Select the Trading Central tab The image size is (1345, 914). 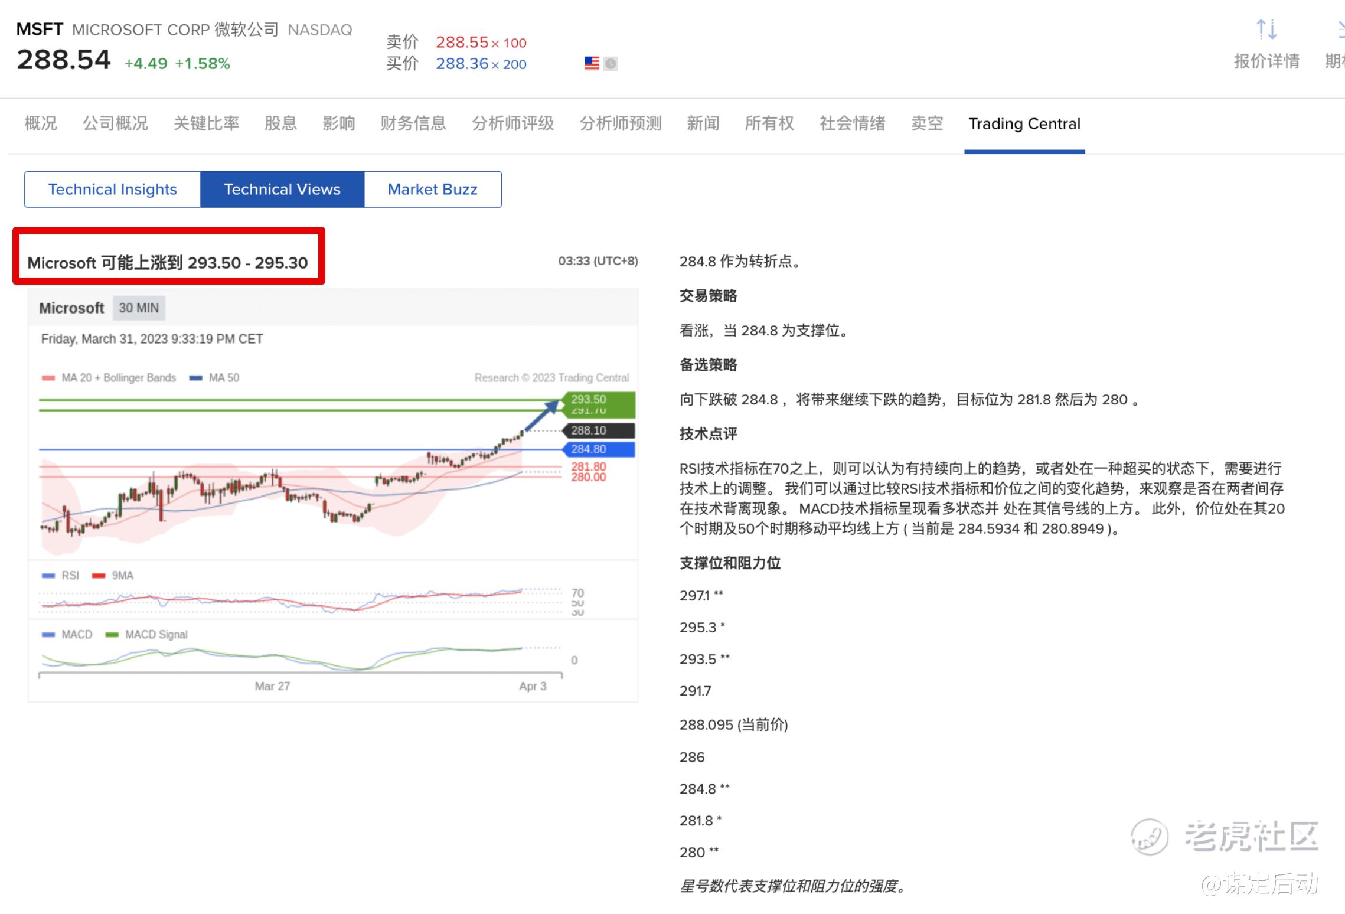click(1024, 123)
